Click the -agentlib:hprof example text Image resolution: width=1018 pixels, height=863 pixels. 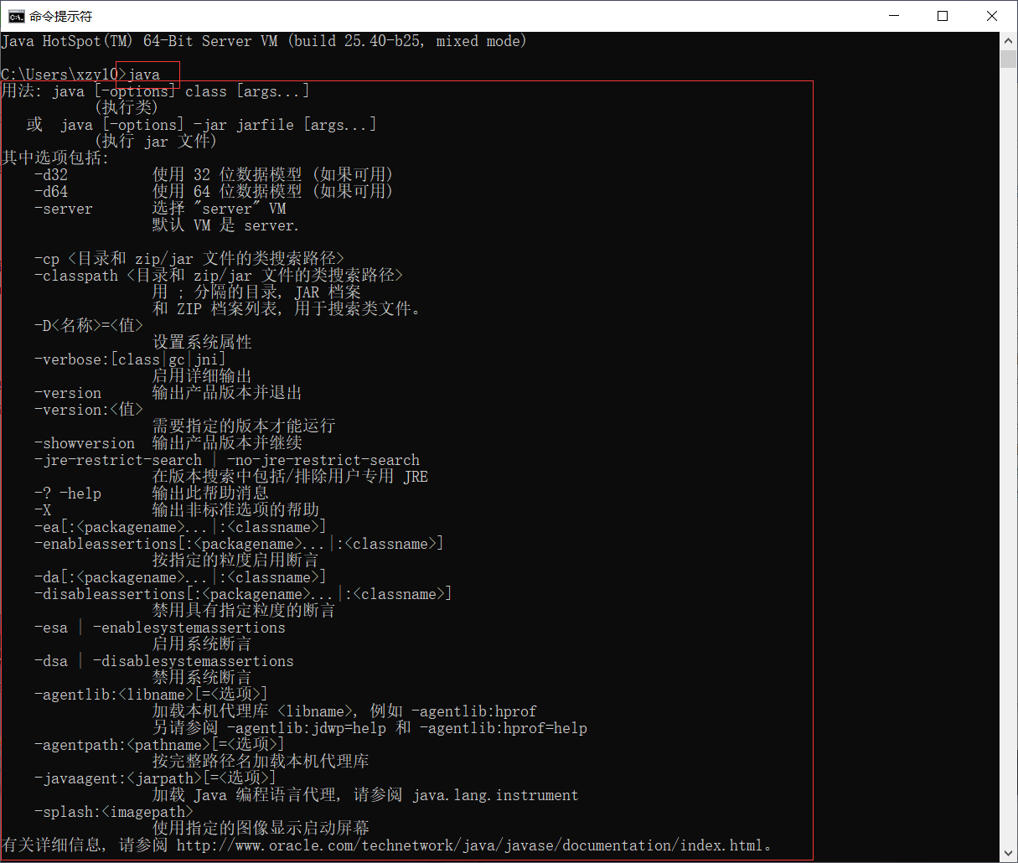pyautogui.click(x=473, y=711)
